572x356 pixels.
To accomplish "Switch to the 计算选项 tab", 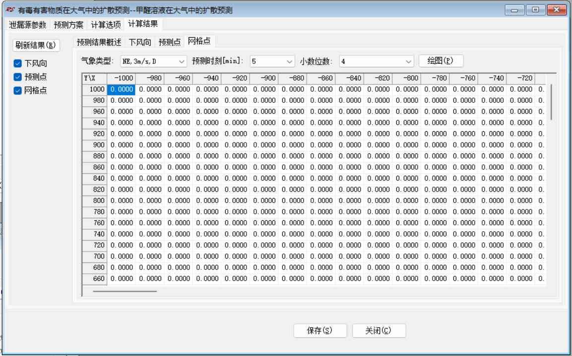I will (106, 25).
